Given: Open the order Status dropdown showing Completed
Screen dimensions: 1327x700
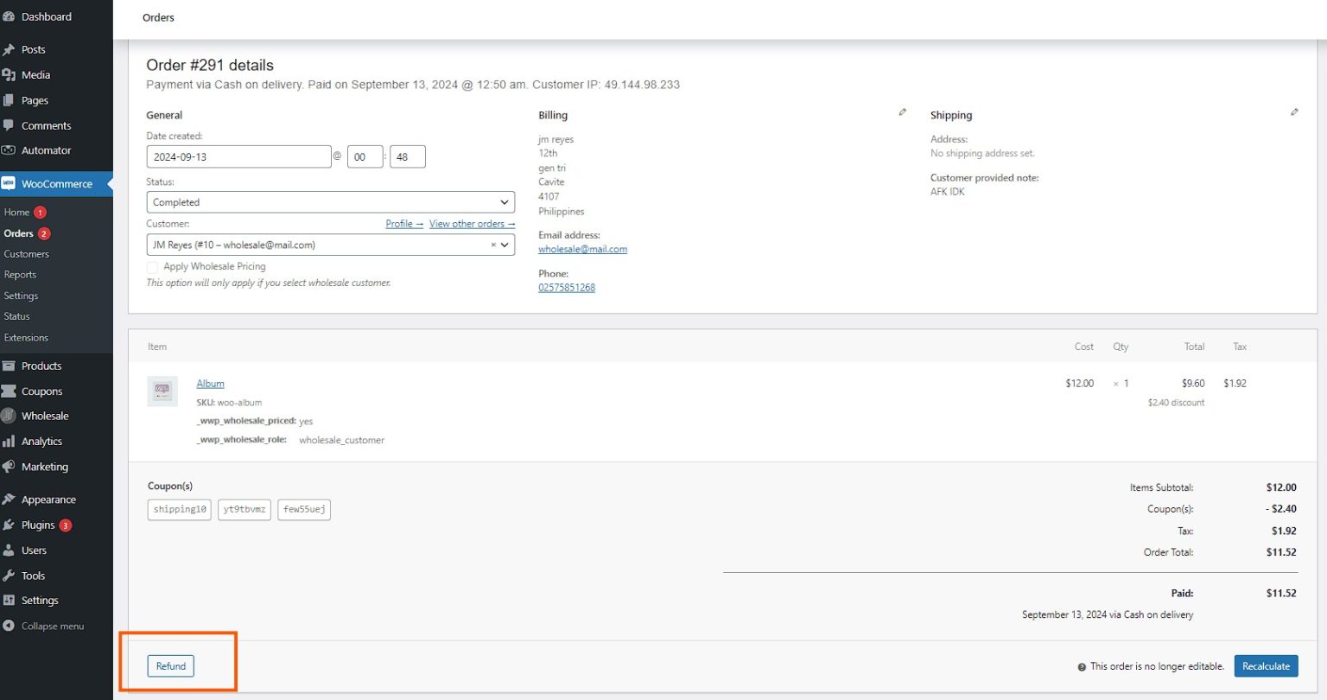Looking at the screenshot, I should 330,201.
